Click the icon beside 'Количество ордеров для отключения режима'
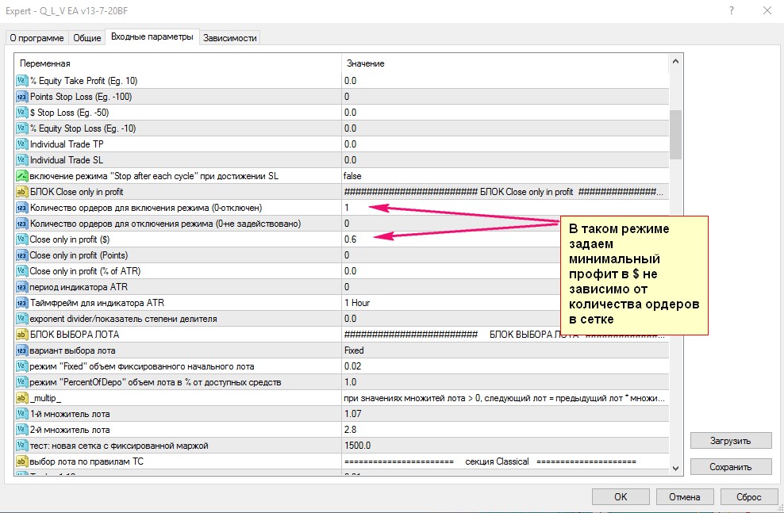The image size is (784, 513). tap(21, 224)
